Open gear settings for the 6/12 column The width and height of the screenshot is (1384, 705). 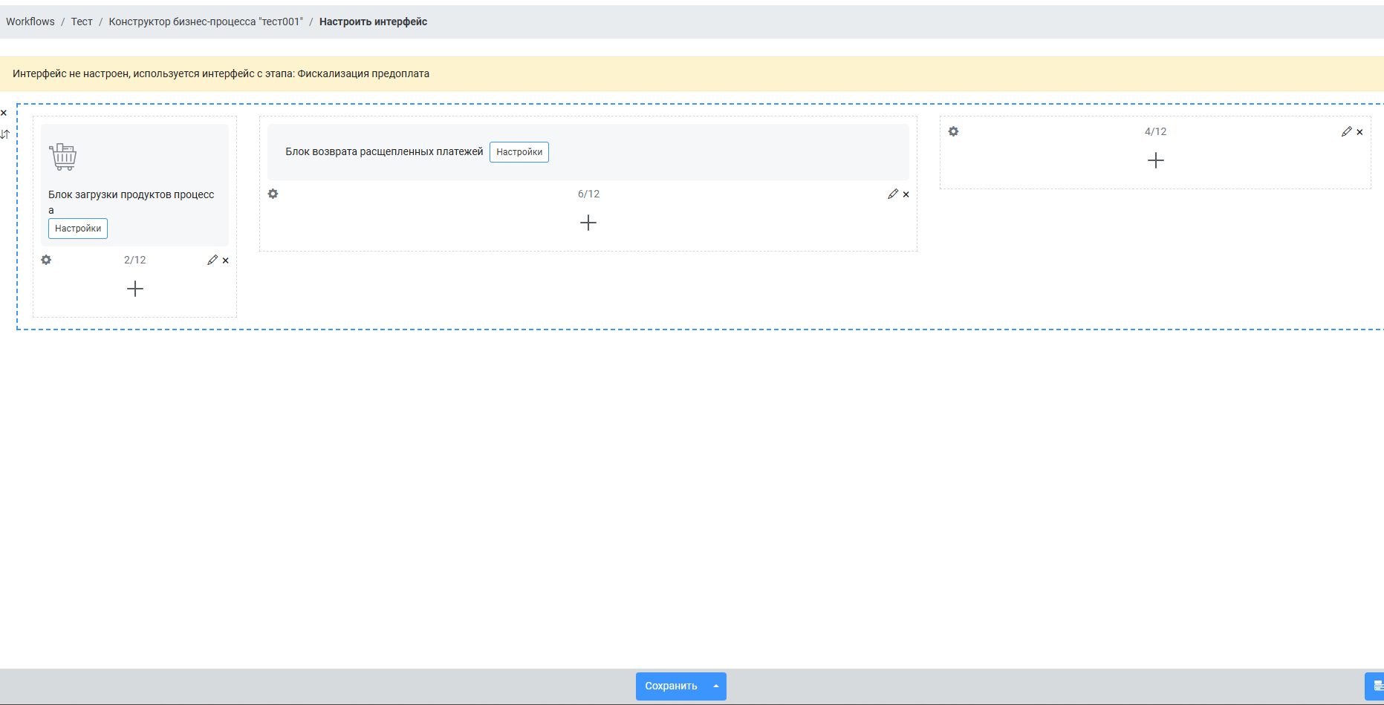[x=273, y=194]
